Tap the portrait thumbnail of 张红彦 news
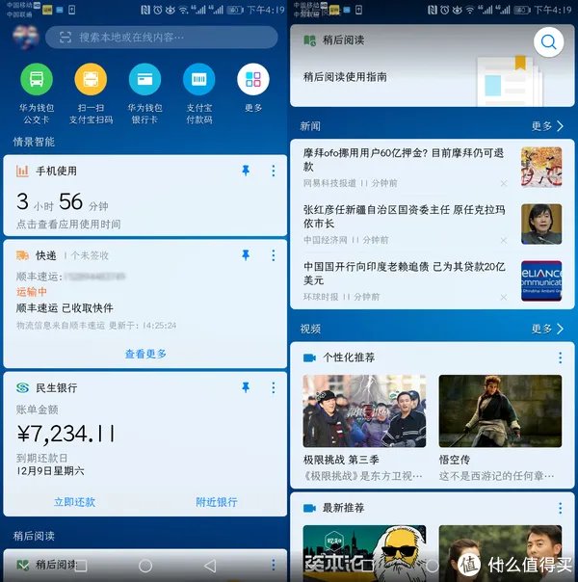Viewport: 578px width, 582px height. point(541,224)
